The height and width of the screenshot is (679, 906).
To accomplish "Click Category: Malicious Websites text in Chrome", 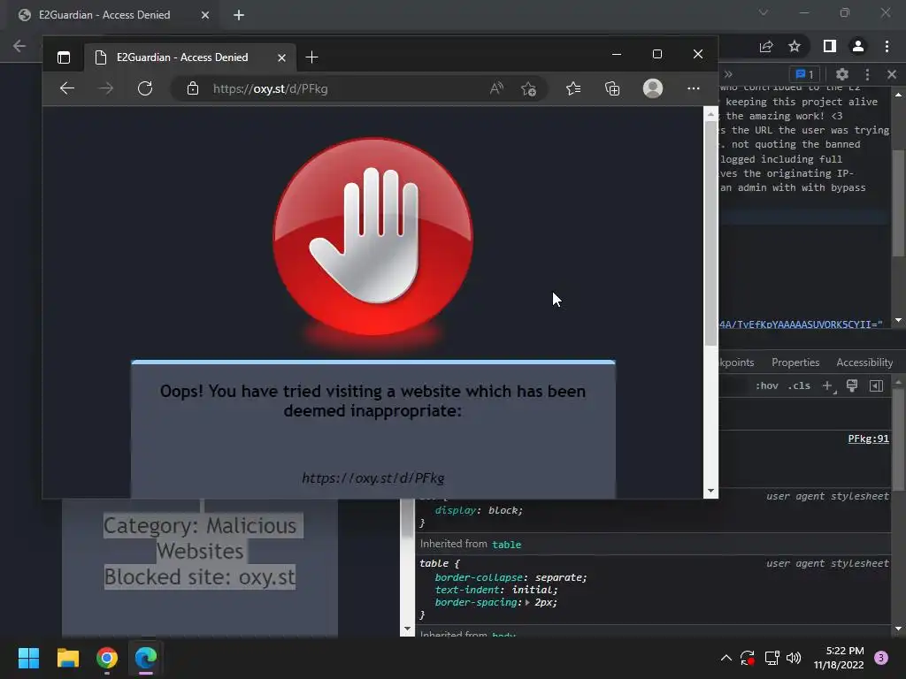I will pos(200,538).
